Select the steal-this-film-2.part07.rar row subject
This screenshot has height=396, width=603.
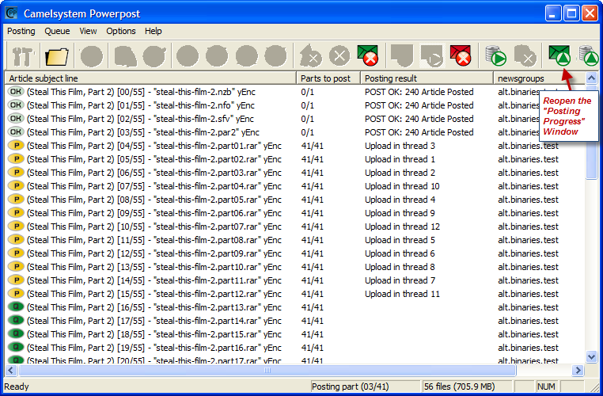154,227
